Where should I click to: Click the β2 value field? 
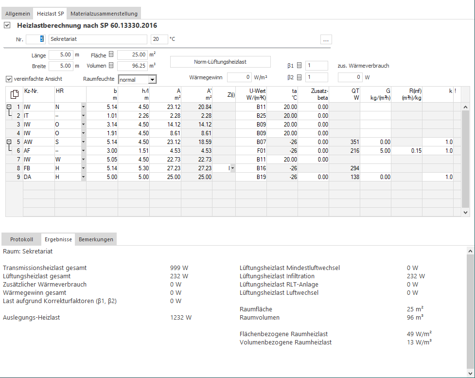317,77
